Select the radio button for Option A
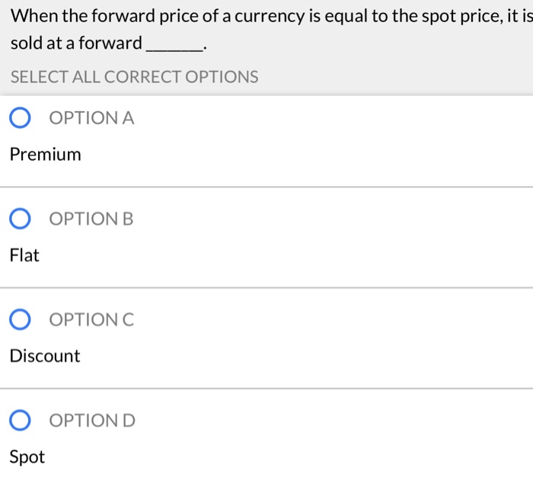The width and height of the screenshot is (533, 487). pos(21,118)
